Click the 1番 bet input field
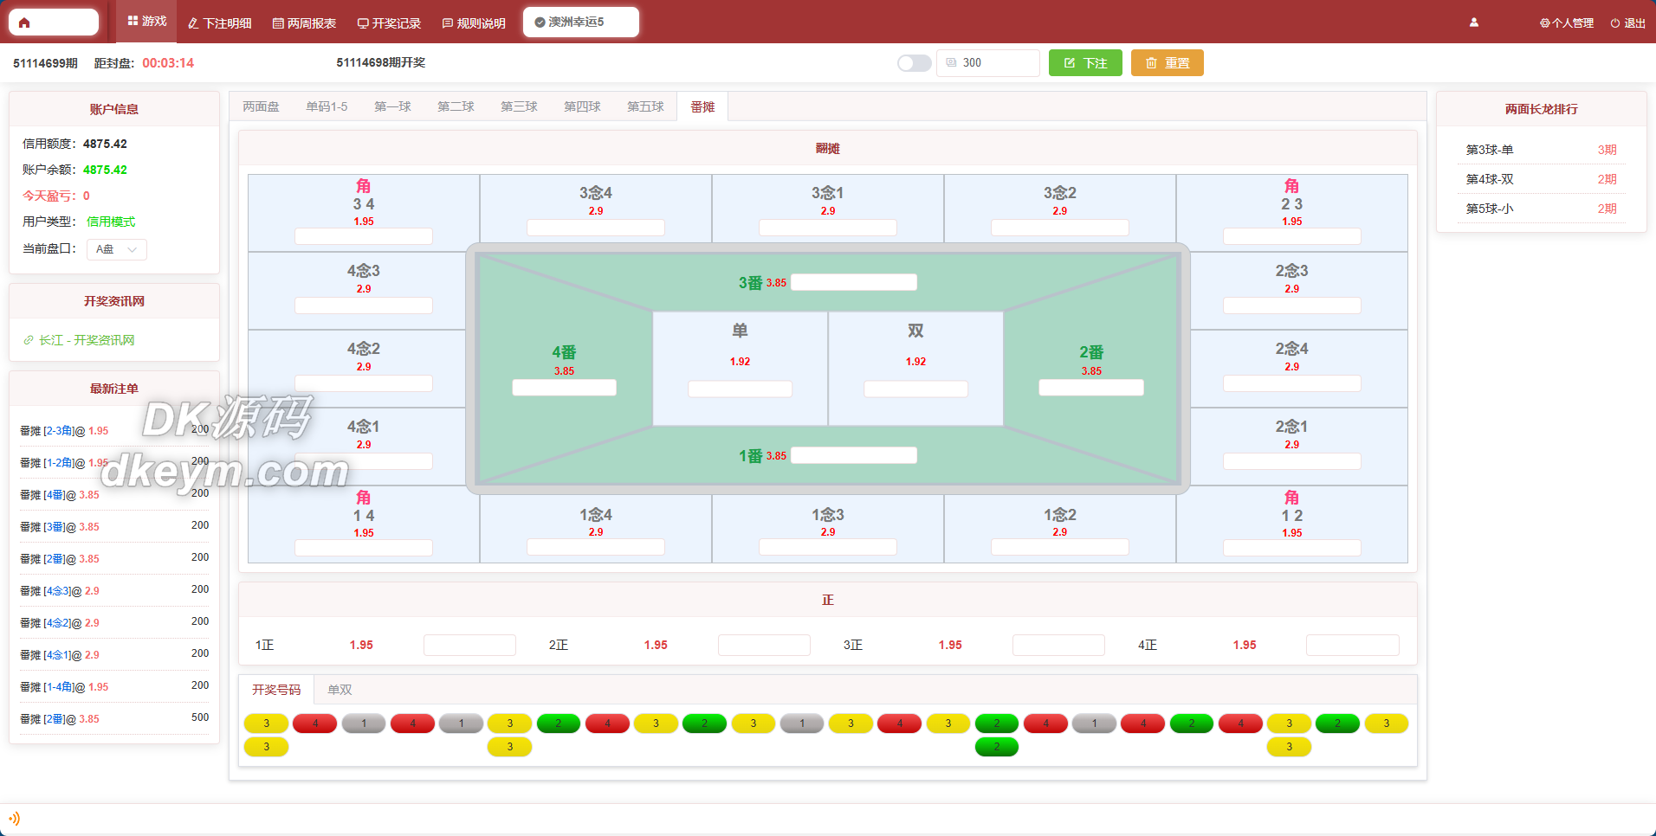Image resolution: width=1656 pixels, height=836 pixels. (854, 455)
